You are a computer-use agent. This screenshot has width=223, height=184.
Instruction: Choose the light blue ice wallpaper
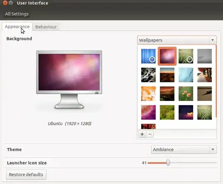pyautogui.click(x=186, y=75)
